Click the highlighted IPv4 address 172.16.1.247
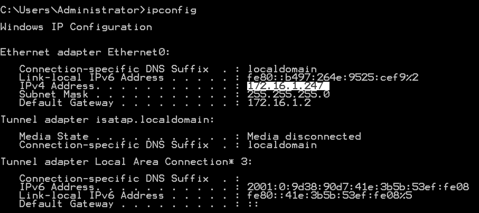479x213 pixels. (288, 85)
